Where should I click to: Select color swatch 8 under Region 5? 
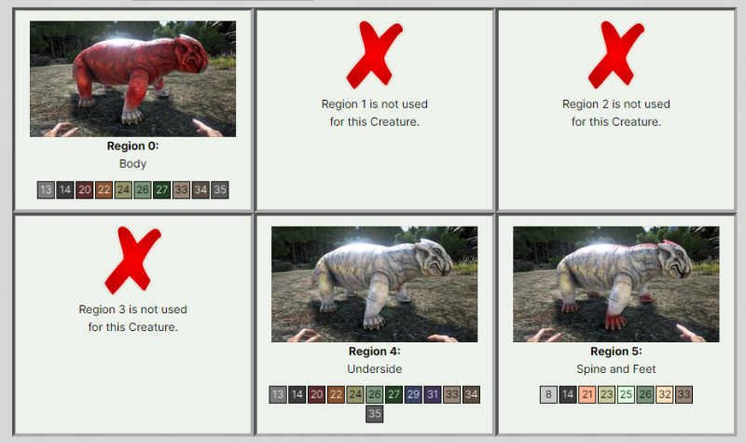[548, 395]
